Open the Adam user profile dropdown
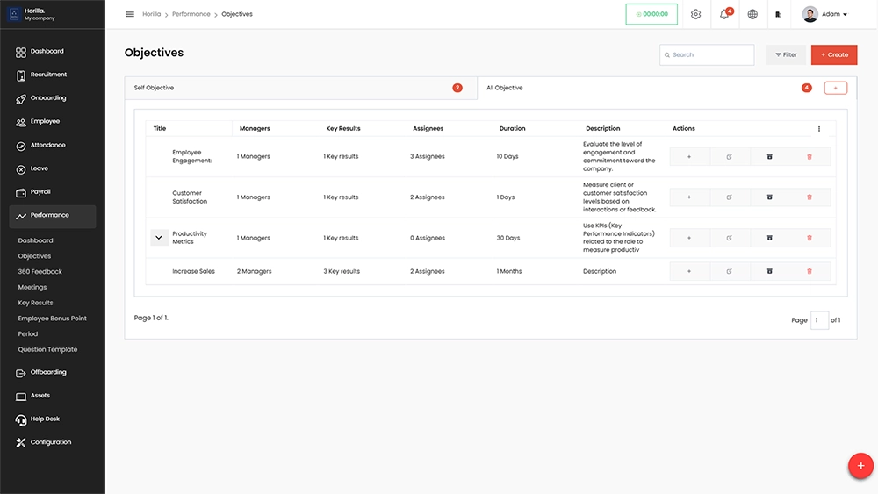The image size is (878, 494). (825, 14)
